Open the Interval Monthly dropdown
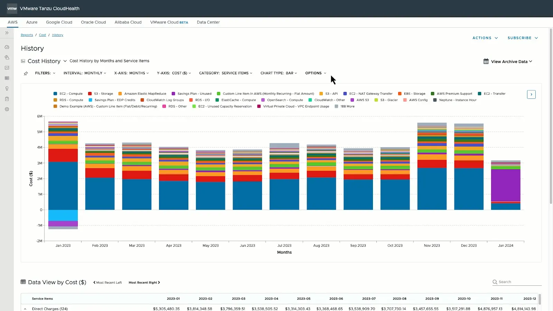 pos(85,73)
